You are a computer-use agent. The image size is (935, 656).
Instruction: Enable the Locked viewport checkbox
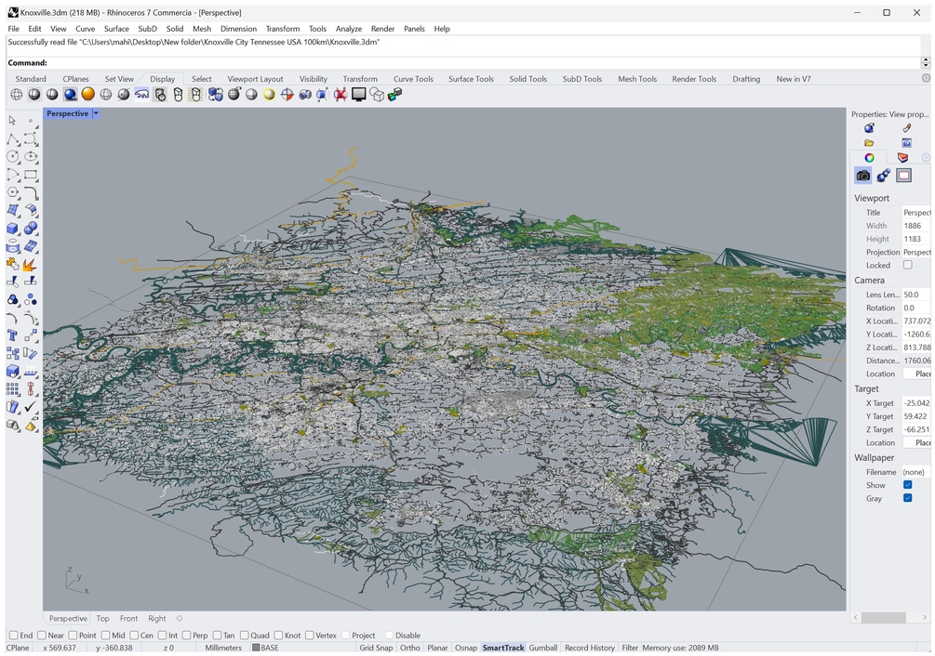tap(908, 265)
